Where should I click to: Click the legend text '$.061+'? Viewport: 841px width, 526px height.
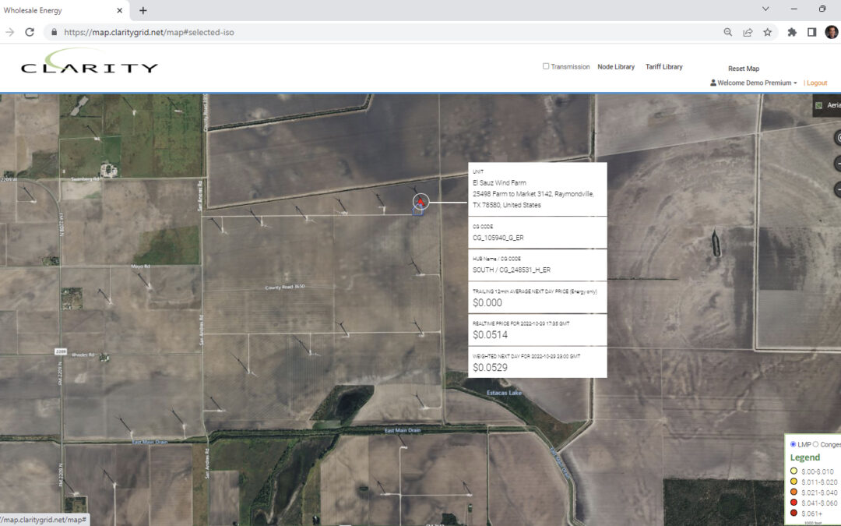click(x=812, y=514)
